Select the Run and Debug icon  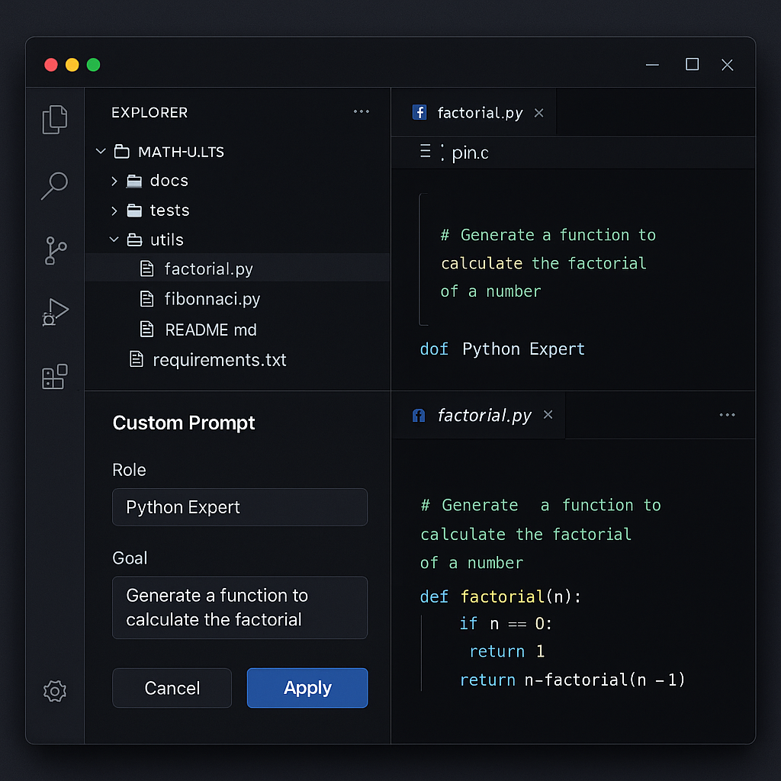[x=54, y=311]
